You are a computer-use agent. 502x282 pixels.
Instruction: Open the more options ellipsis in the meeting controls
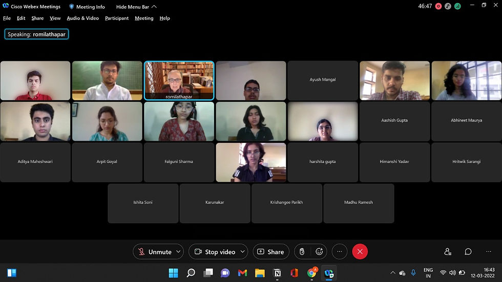[x=340, y=252]
